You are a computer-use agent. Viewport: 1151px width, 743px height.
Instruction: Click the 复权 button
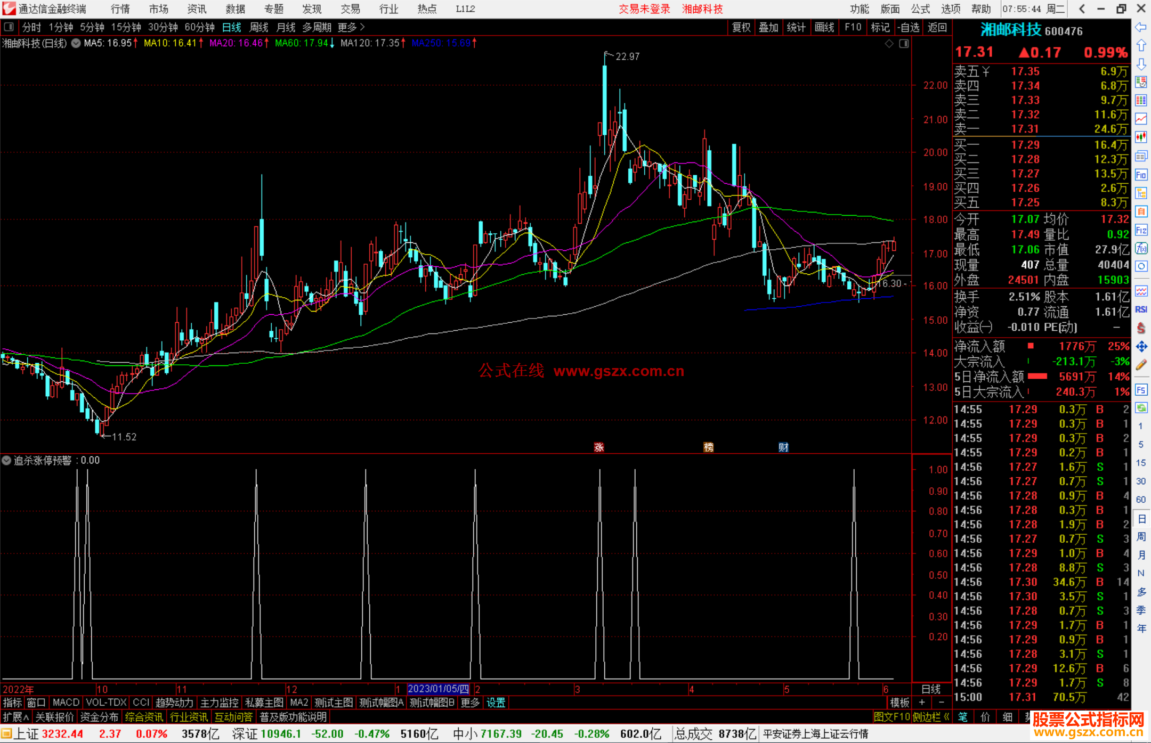[x=741, y=27]
